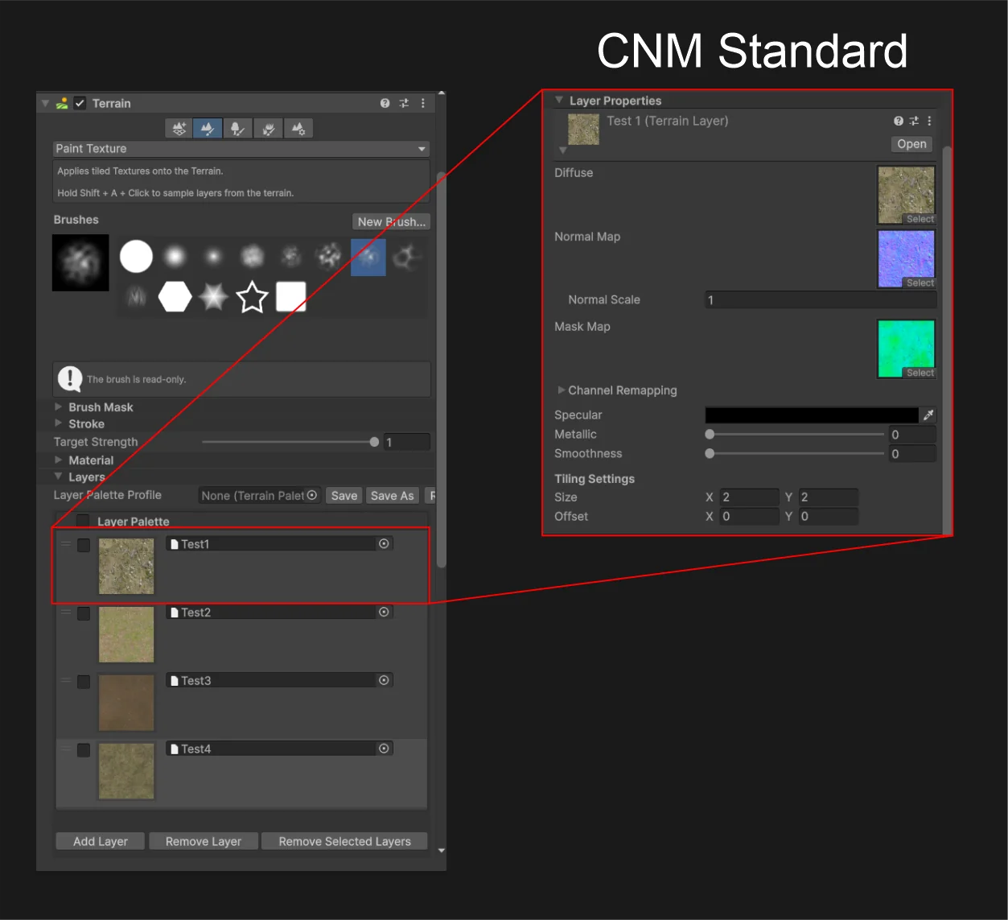The image size is (1008, 920).
Task: Select the Create Neighbor Terrains tool
Action: click(179, 129)
